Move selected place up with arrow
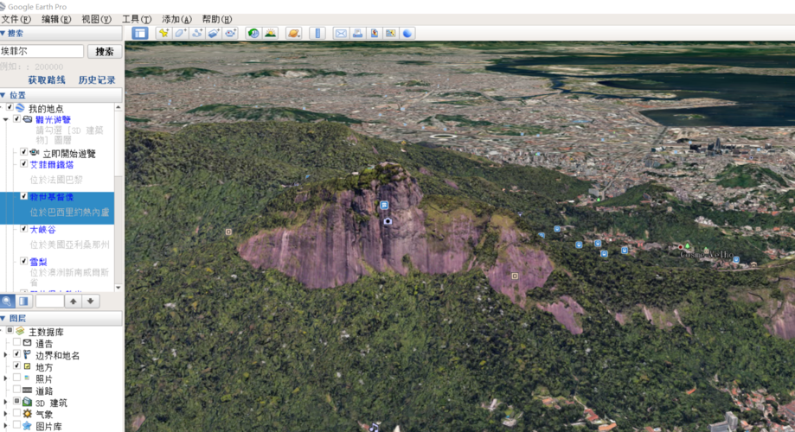Image resolution: width=795 pixels, height=432 pixels. (73, 302)
